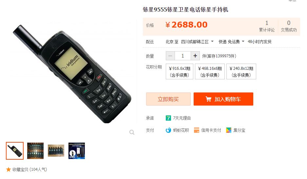The height and width of the screenshot is (179, 307).
Task: Select the ¥916.6x3 installment option
Action: point(180,71)
